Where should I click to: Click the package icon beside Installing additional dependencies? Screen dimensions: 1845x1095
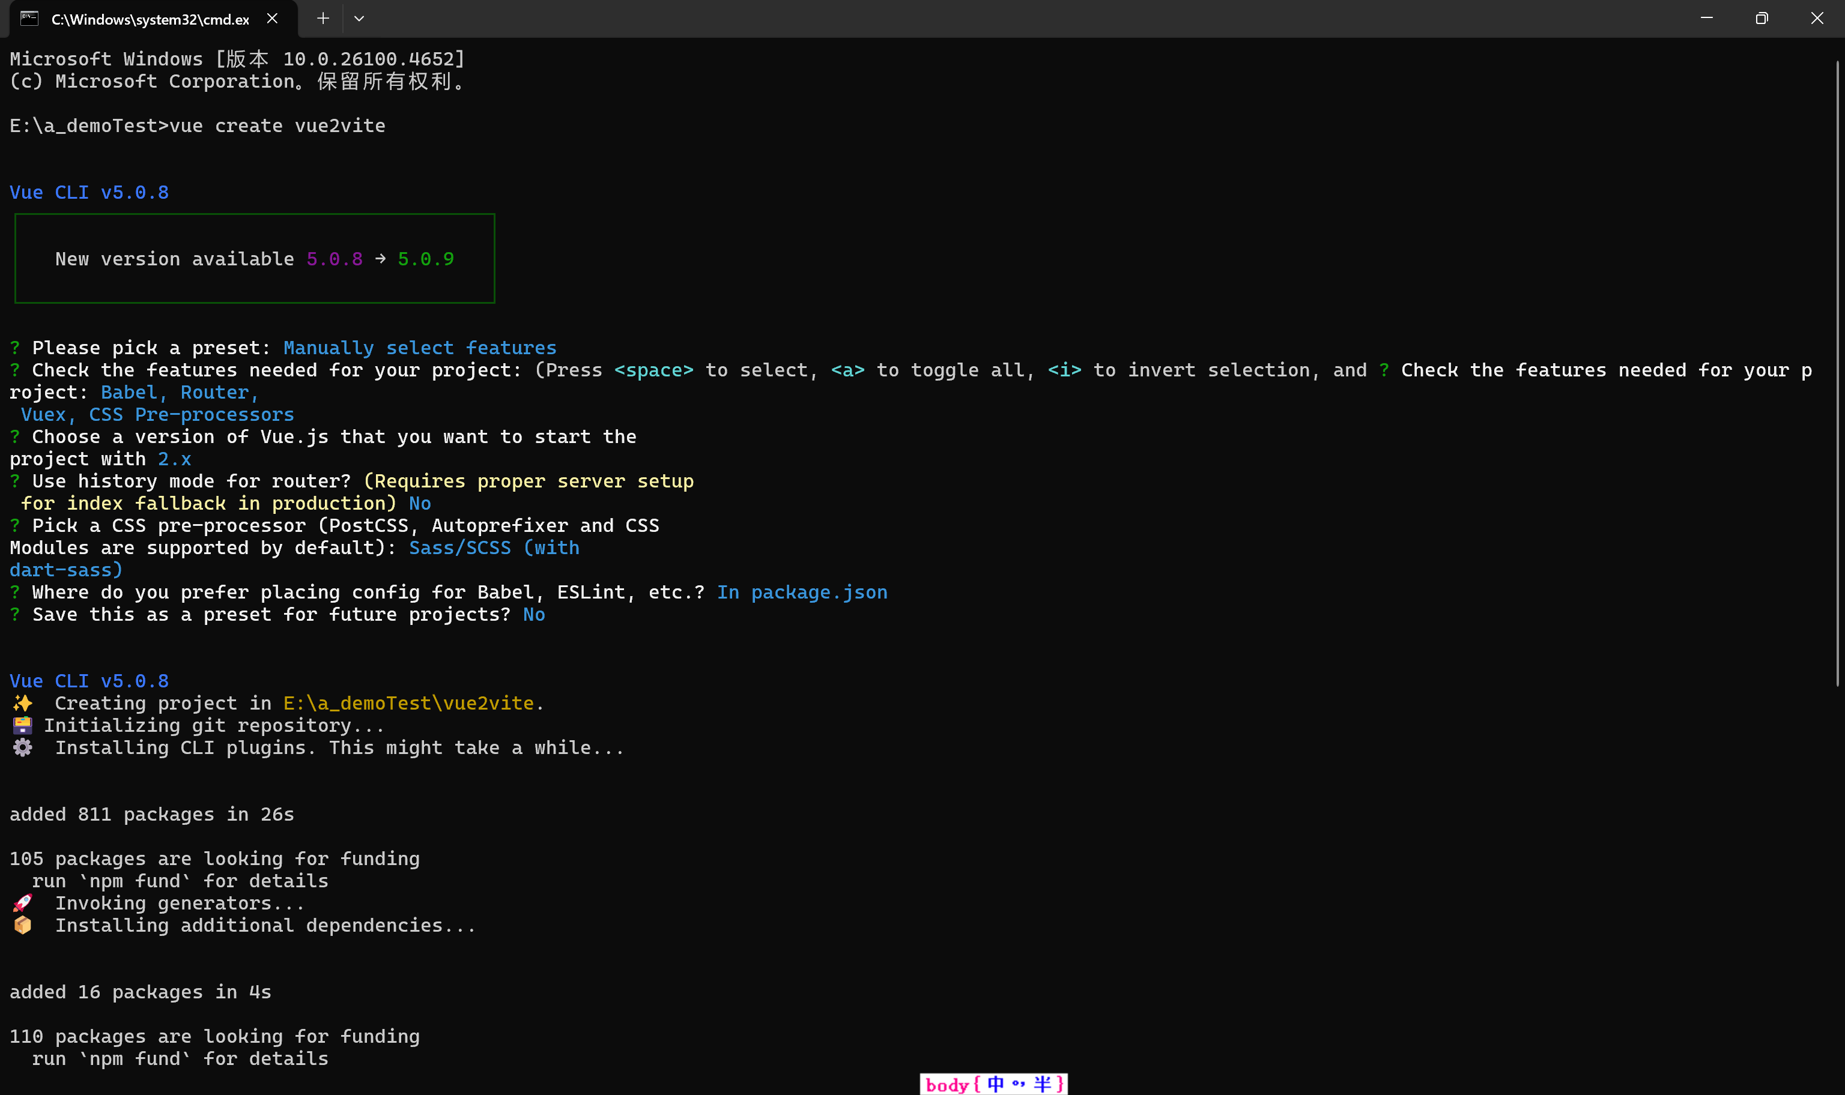click(23, 925)
